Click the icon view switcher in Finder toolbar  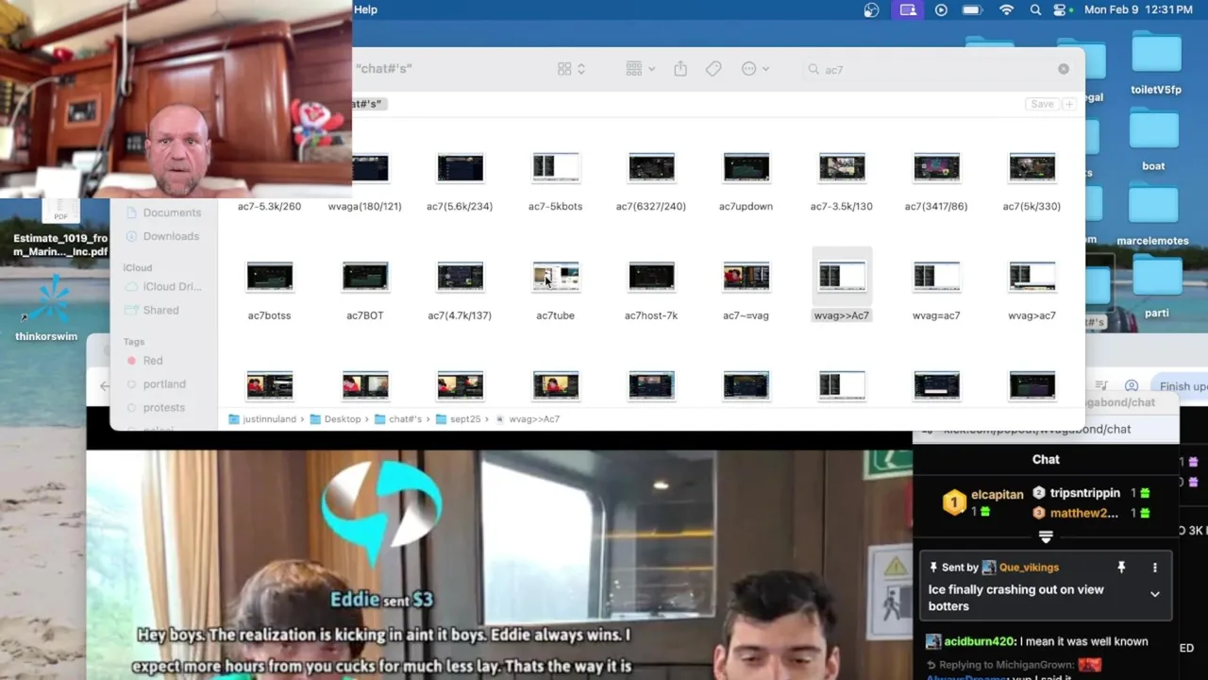click(571, 69)
